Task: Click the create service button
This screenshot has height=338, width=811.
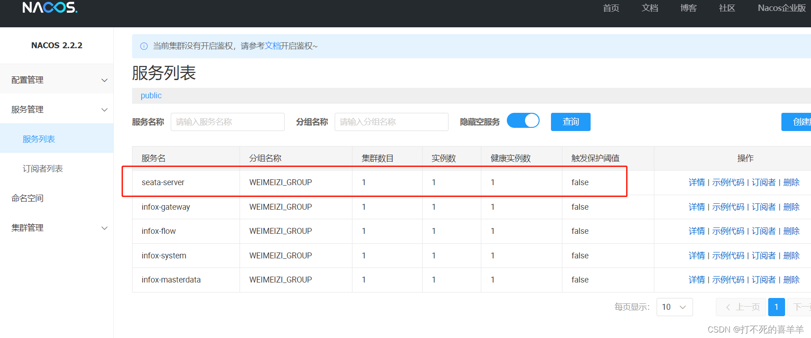Action: 796,122
